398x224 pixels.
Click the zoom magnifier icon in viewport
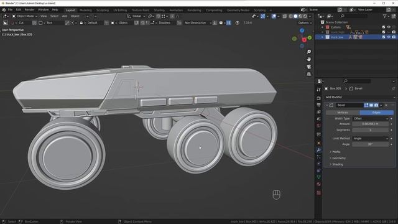308,52
